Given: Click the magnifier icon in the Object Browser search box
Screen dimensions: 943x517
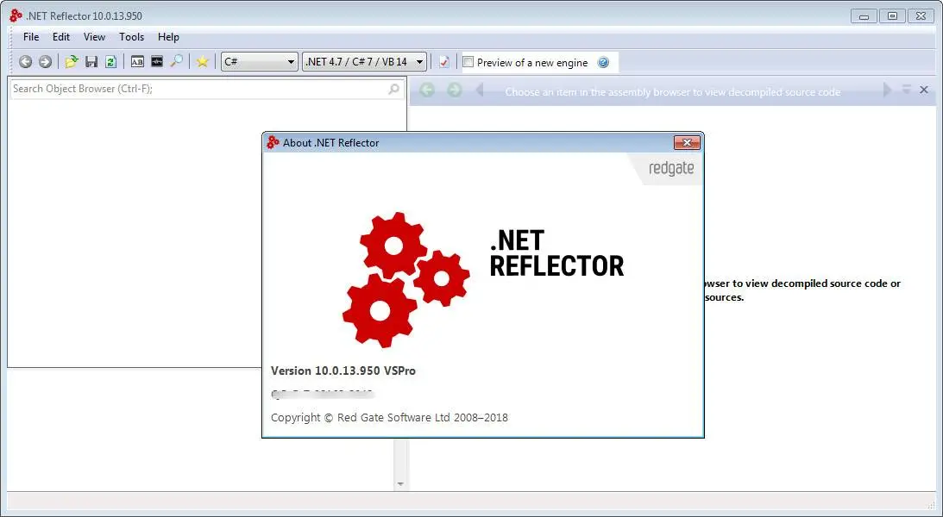Looking at the screenshot, I should click(394, 89).
